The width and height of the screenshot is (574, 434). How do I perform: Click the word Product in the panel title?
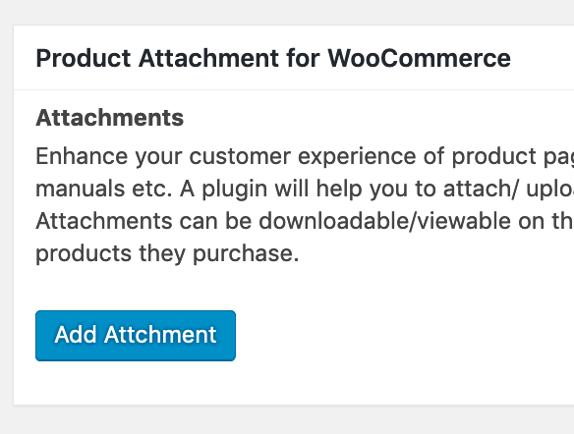point(84,58)
